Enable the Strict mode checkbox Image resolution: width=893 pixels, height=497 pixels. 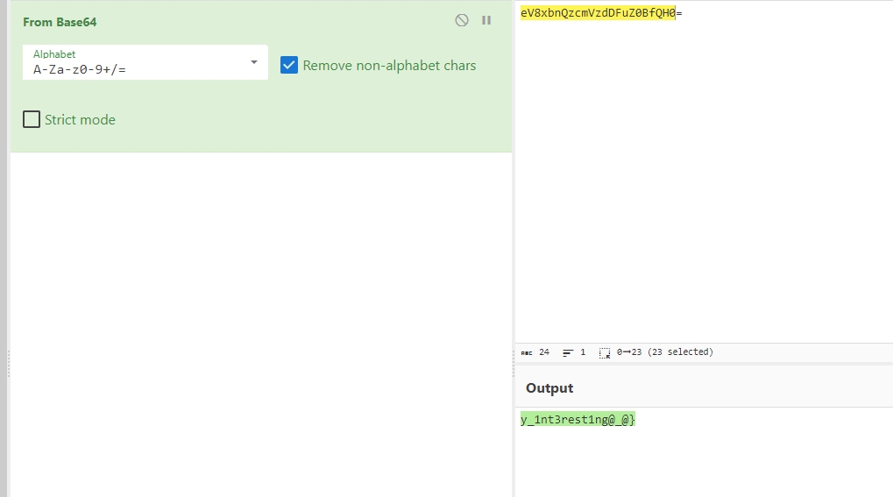click(32, 119)
